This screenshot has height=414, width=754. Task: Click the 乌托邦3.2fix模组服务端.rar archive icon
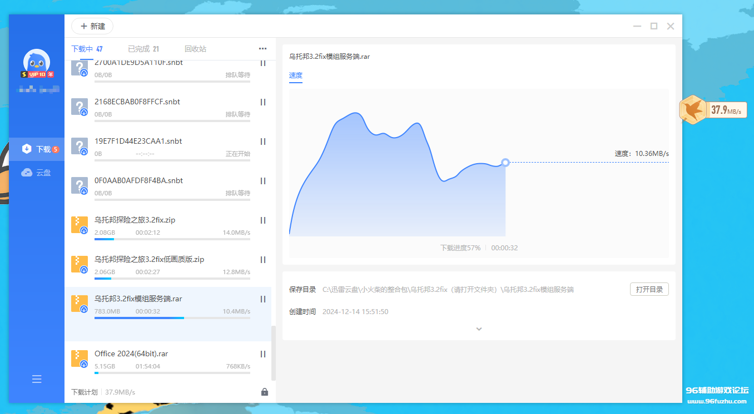[80, 304]
